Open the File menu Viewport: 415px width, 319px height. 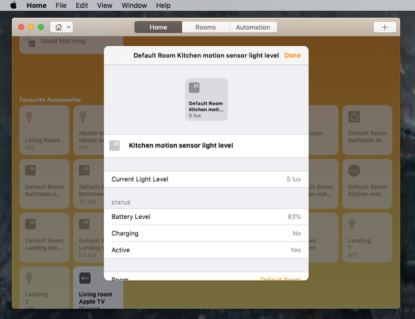[x=61, y=5]
